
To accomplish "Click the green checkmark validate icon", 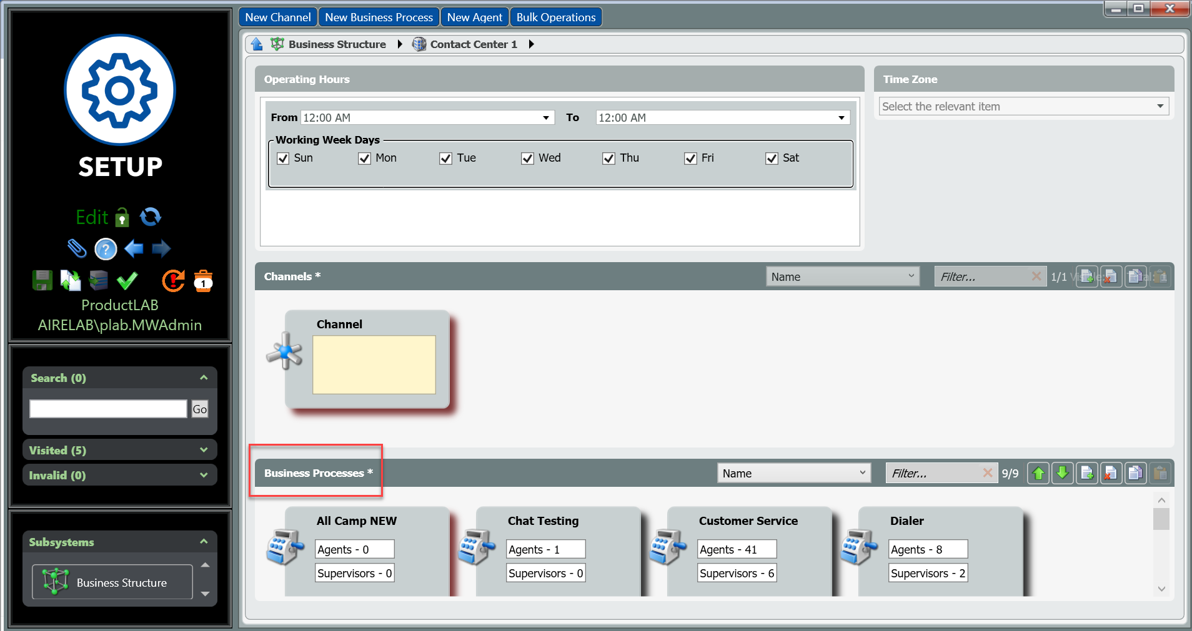I will (127, 281).
